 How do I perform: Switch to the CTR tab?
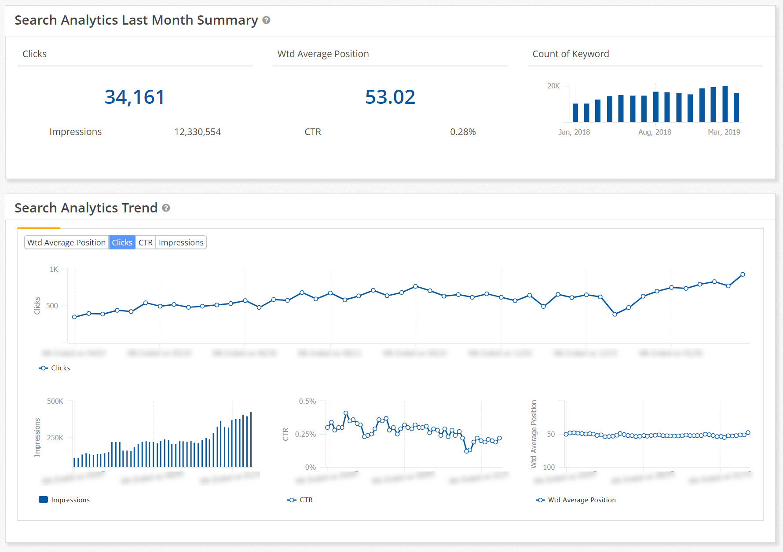tap(146, 242)
